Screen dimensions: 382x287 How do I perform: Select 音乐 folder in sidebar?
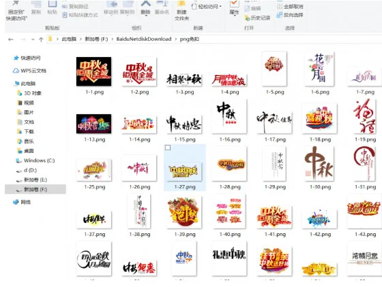coord(26,141)
